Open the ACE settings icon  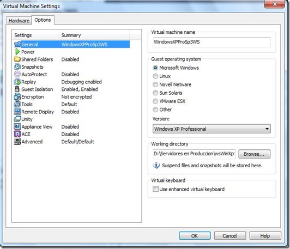tap(17, 134)
